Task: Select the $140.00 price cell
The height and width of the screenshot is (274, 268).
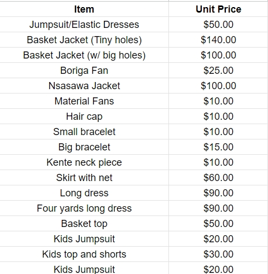Action: 218,40
